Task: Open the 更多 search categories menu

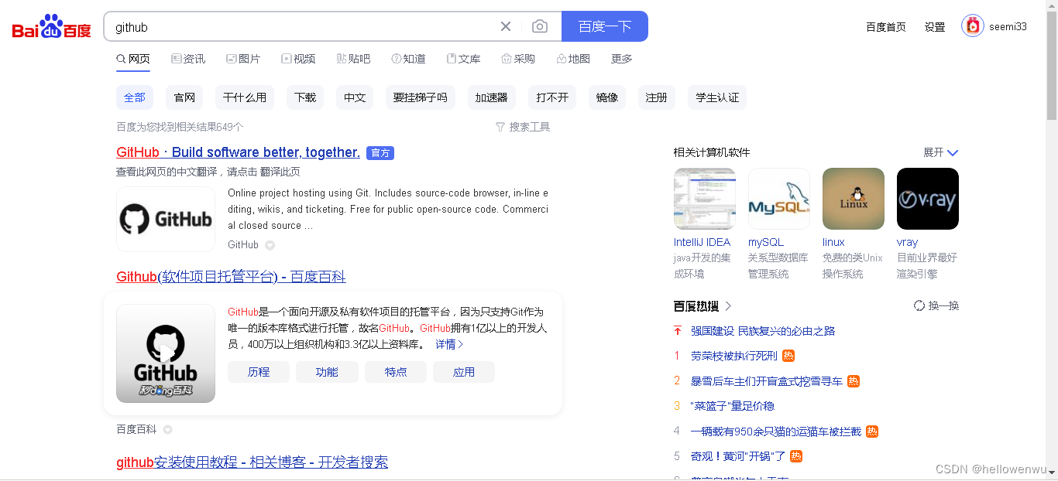Action: pos(622,59)
